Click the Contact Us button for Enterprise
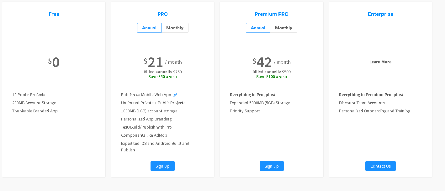The image size is (445, 191). coord(380,166)
